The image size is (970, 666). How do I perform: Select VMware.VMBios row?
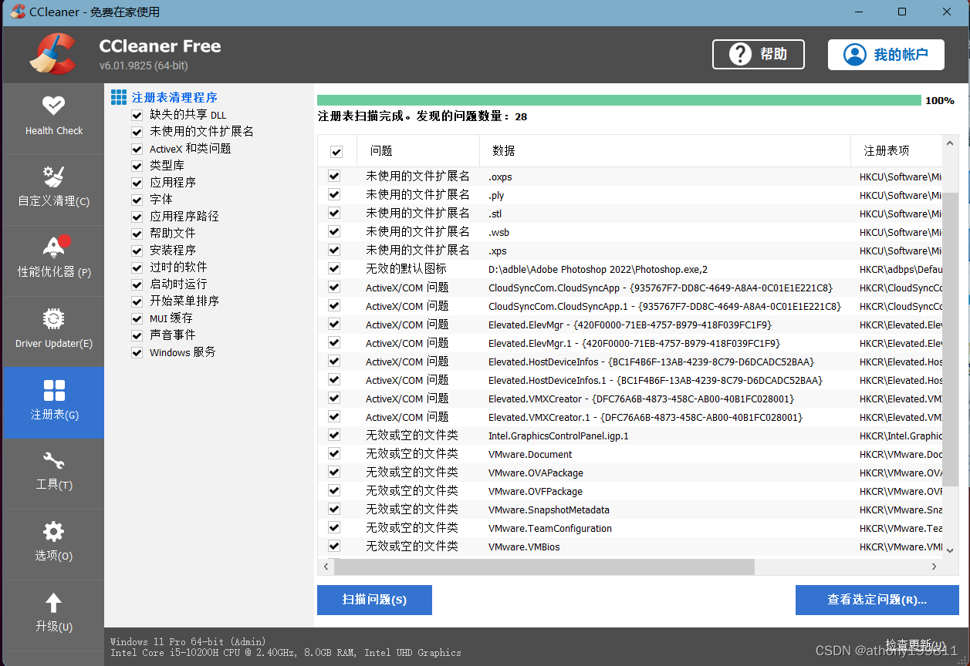(630, 547)
